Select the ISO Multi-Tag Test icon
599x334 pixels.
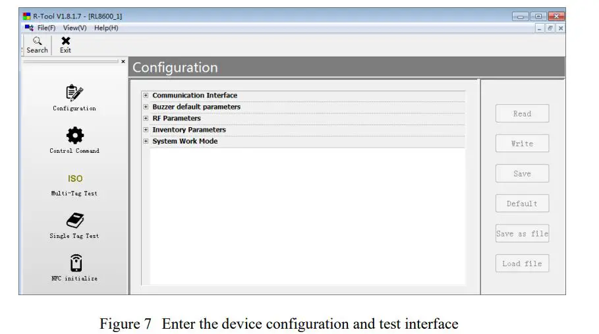[74, 179]
